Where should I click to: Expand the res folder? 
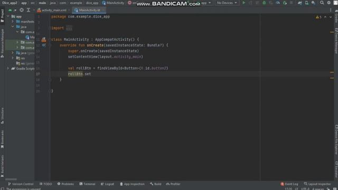click(x=13, y=58)
